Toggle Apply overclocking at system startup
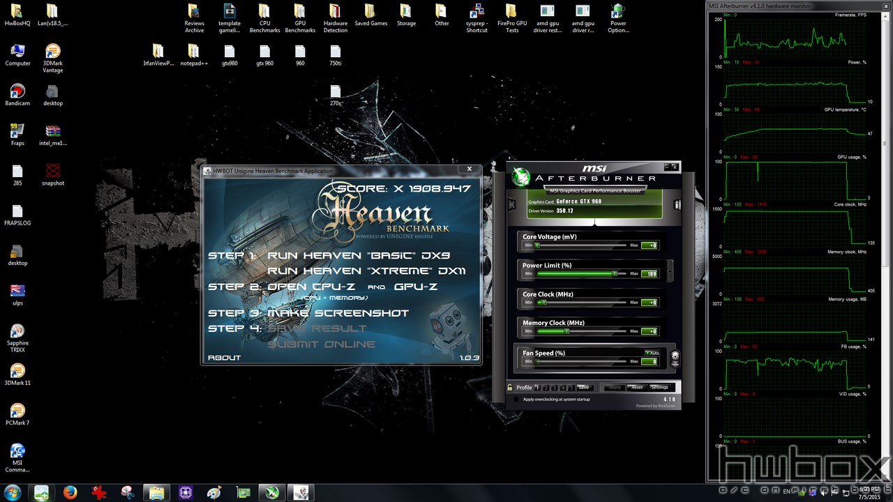893x502 pixels. pyautogui.click(x=516, y=400)
